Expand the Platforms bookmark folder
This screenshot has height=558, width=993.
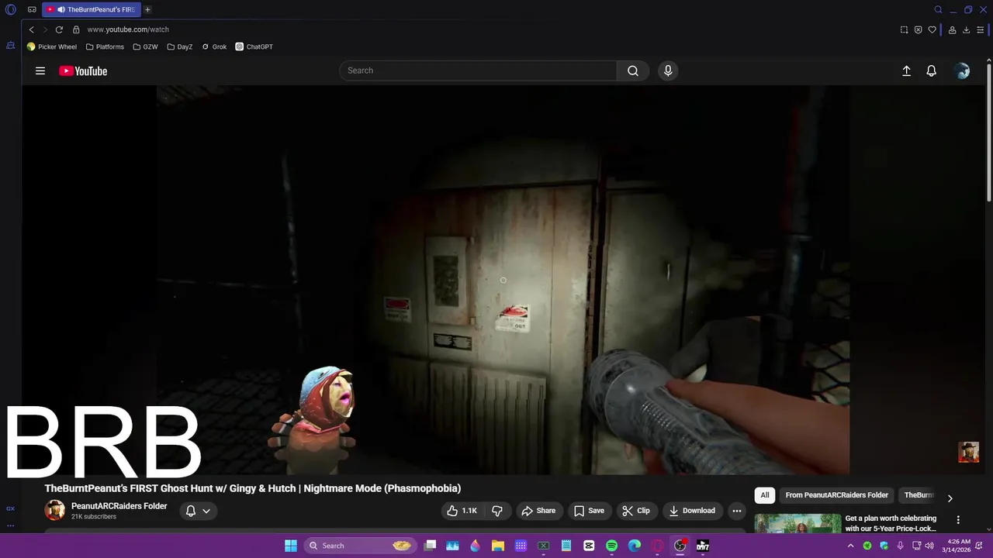(x=105, y=46)
